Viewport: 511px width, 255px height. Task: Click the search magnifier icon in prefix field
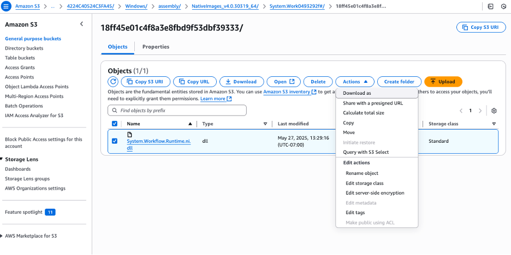tap(115, 111)
